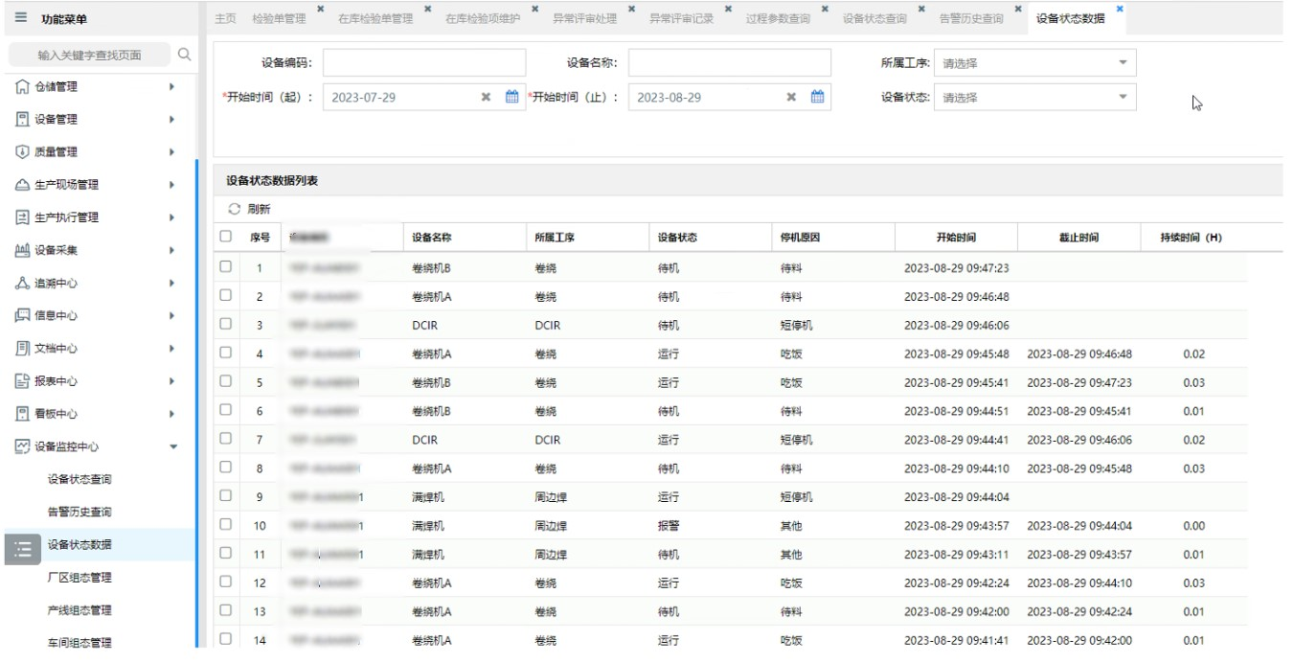1294x662 pixels.
Task: Open the 设备状态 filter dropdown
Action: [1033, 97]
